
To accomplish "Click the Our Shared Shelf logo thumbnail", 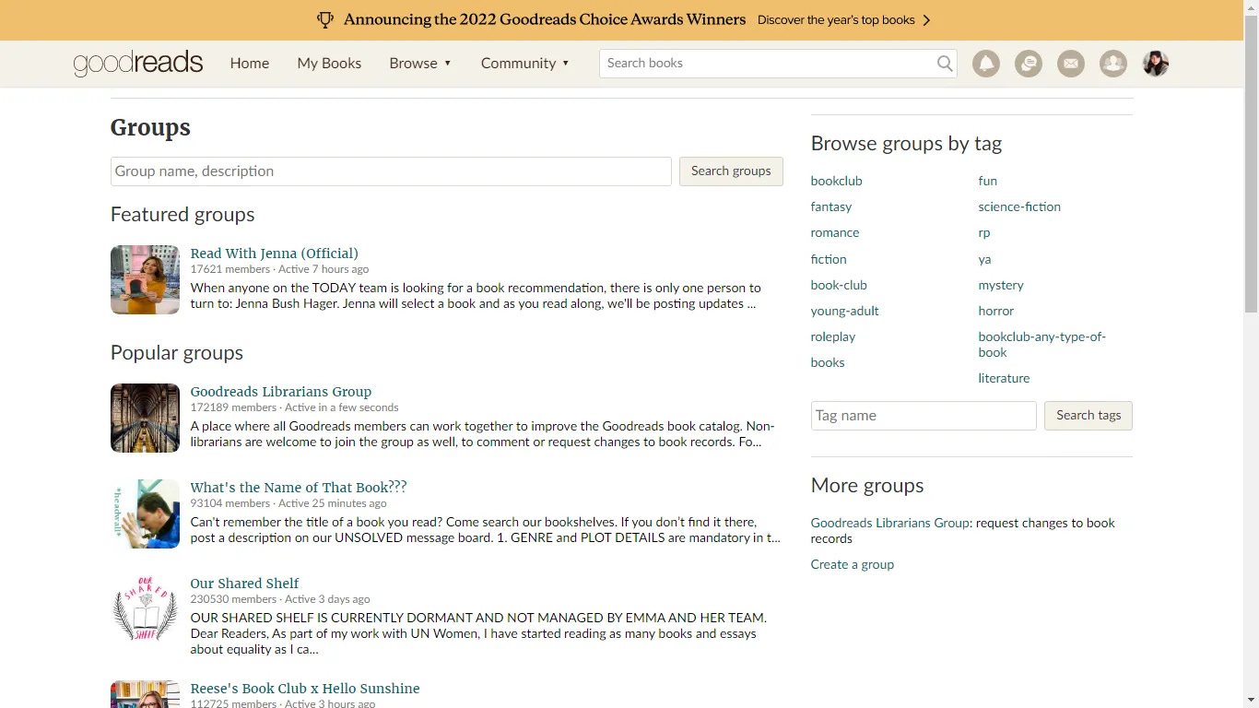I will tap(145, 609).
